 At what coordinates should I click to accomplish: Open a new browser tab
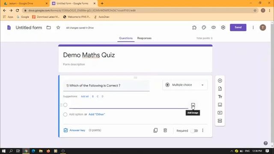(102, 3)
